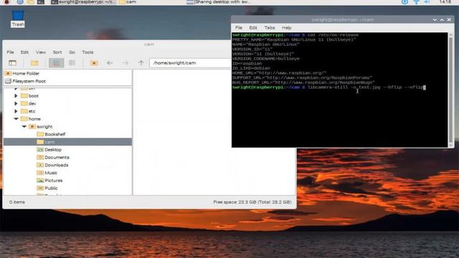Switch to detailed list view in file manager
459x258 pixels.
click(x=72, y=63)
